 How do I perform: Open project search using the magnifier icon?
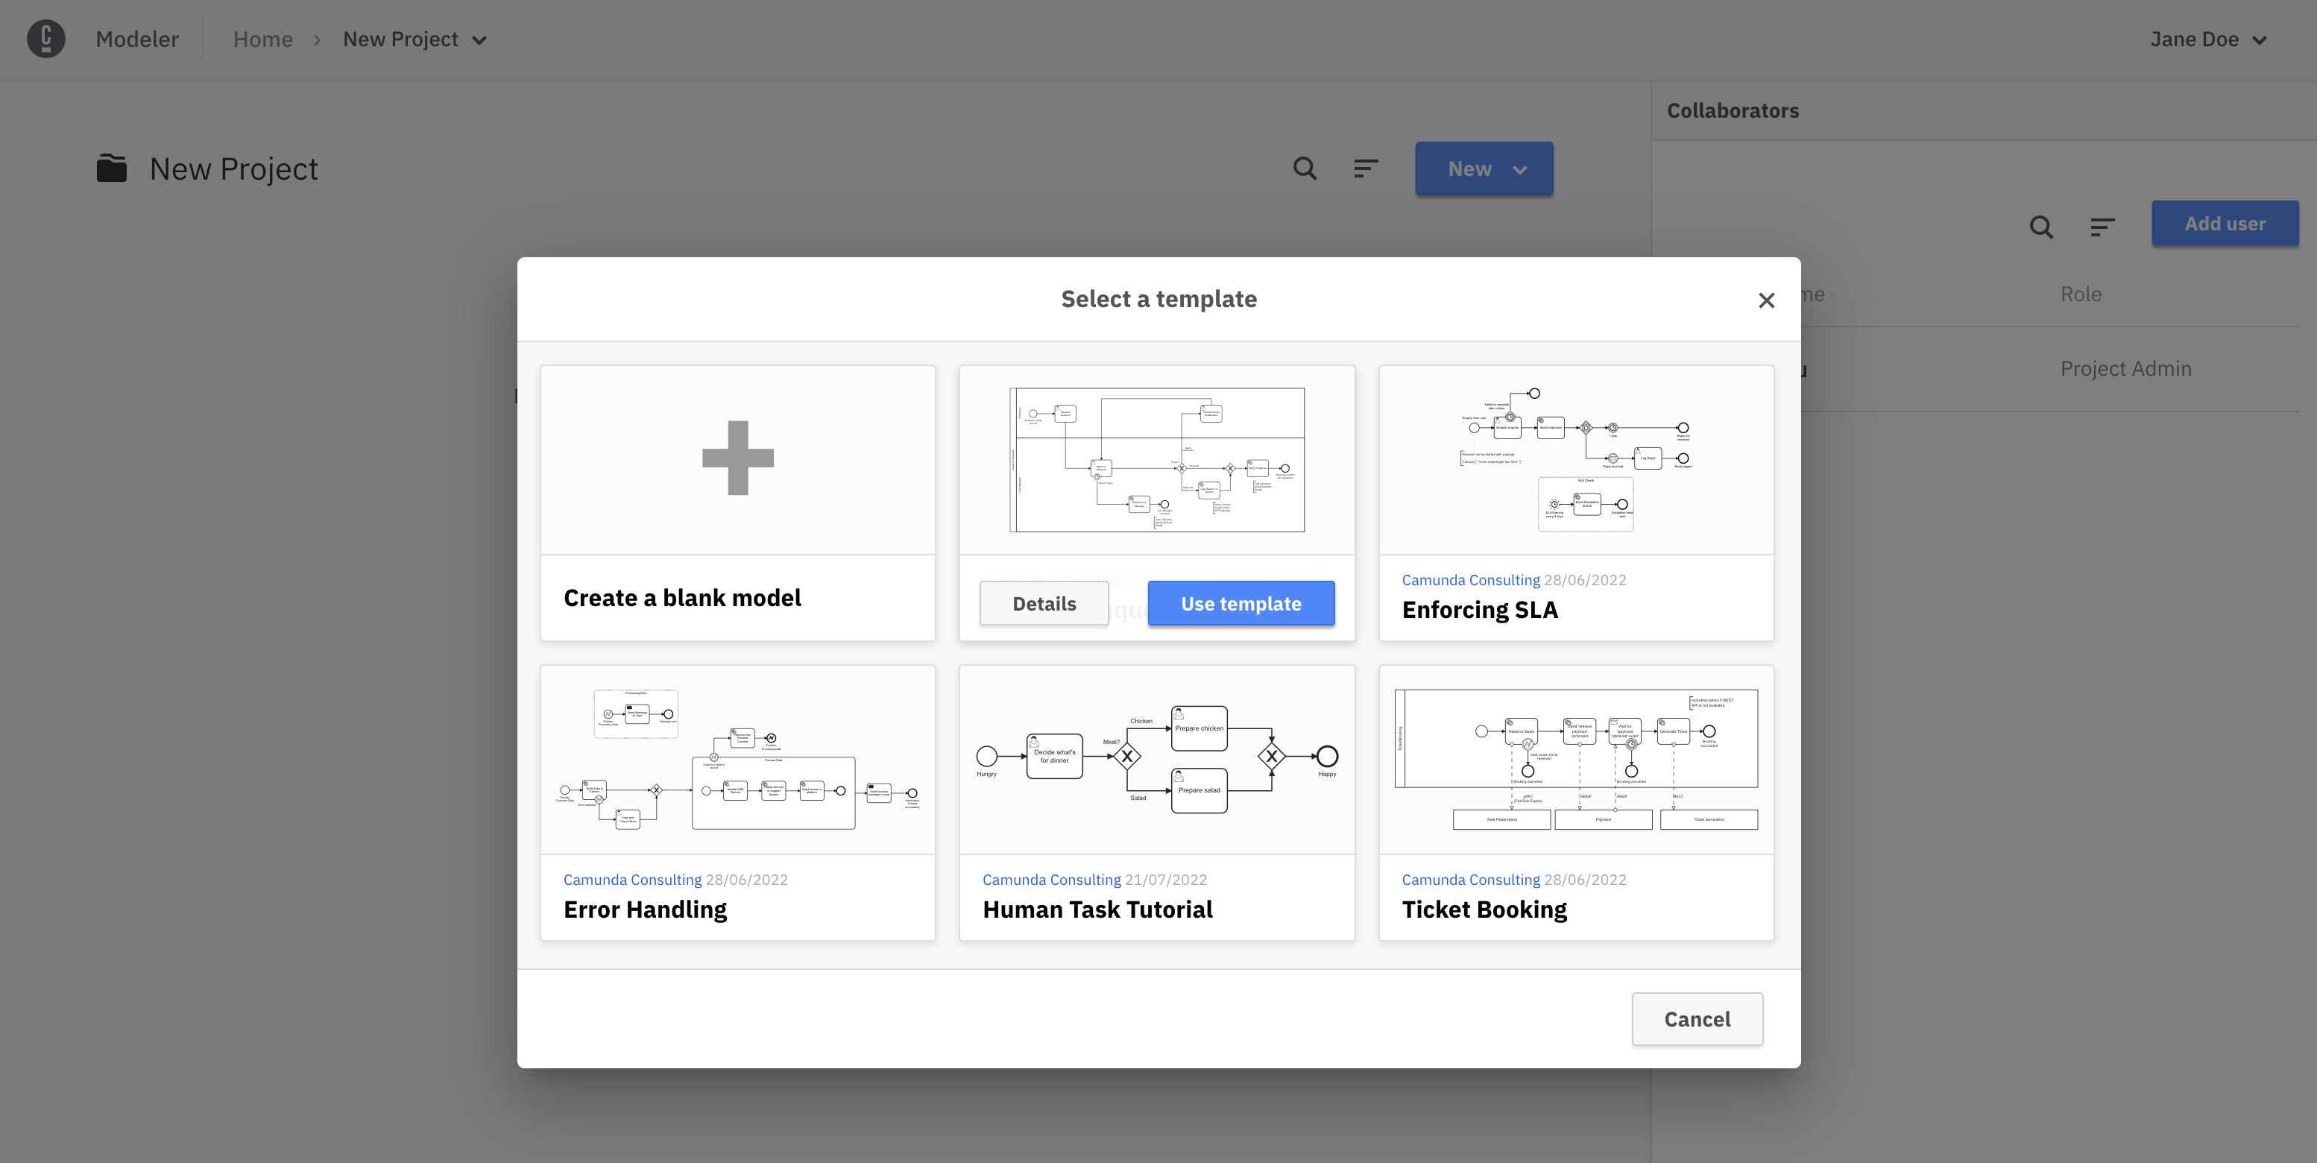pyautogui.click(x=1304, y=168)
